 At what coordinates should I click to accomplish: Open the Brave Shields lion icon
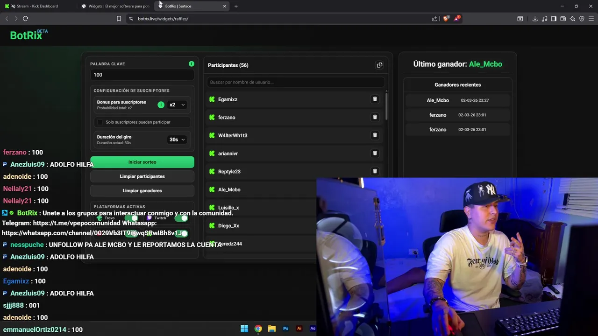click(446, 19)
